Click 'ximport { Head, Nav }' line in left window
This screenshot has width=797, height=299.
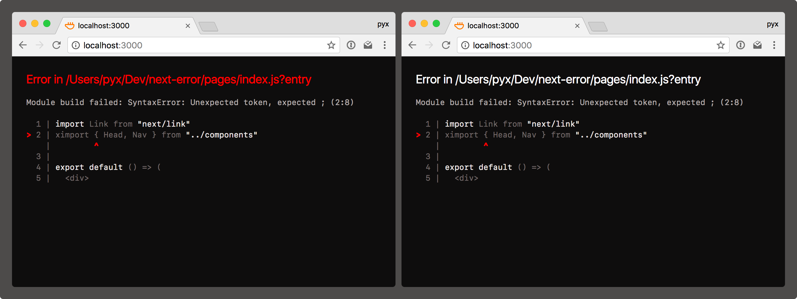tap(156, 135)
